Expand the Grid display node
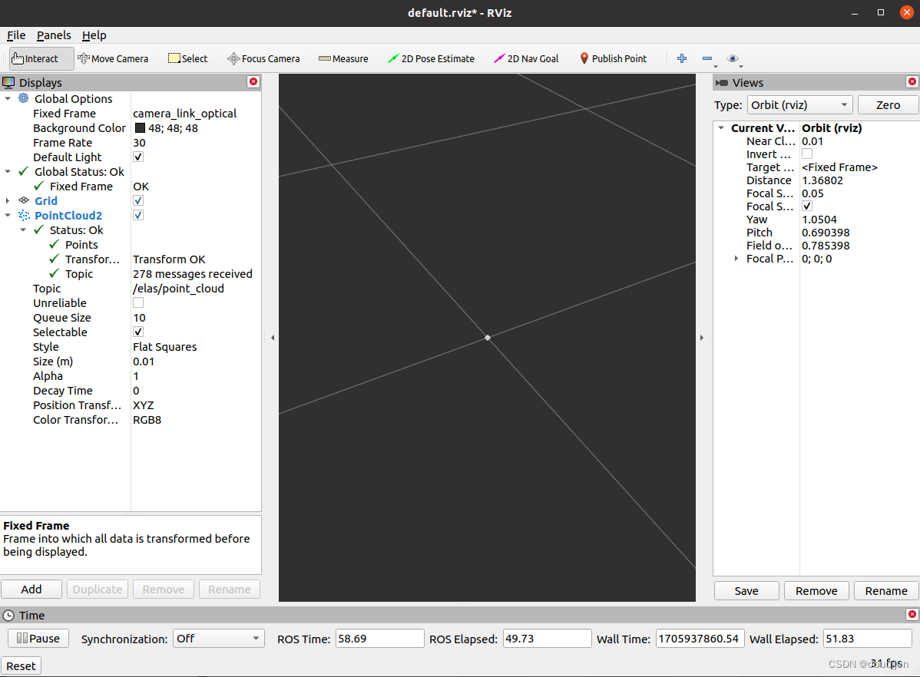The height and width of the screenshot is (677, 920). point(8,200)
